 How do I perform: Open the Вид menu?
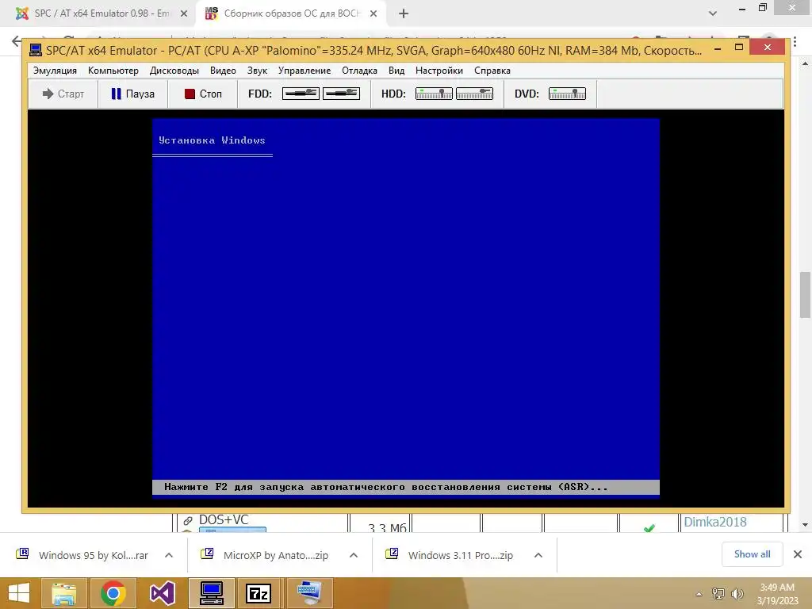[396, 71]
